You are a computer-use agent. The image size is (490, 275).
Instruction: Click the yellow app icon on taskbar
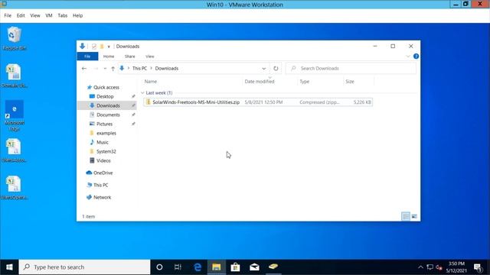click(273, 267)
